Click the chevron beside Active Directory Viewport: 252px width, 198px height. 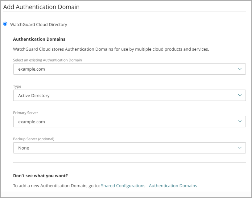click(x=240, y=95)
